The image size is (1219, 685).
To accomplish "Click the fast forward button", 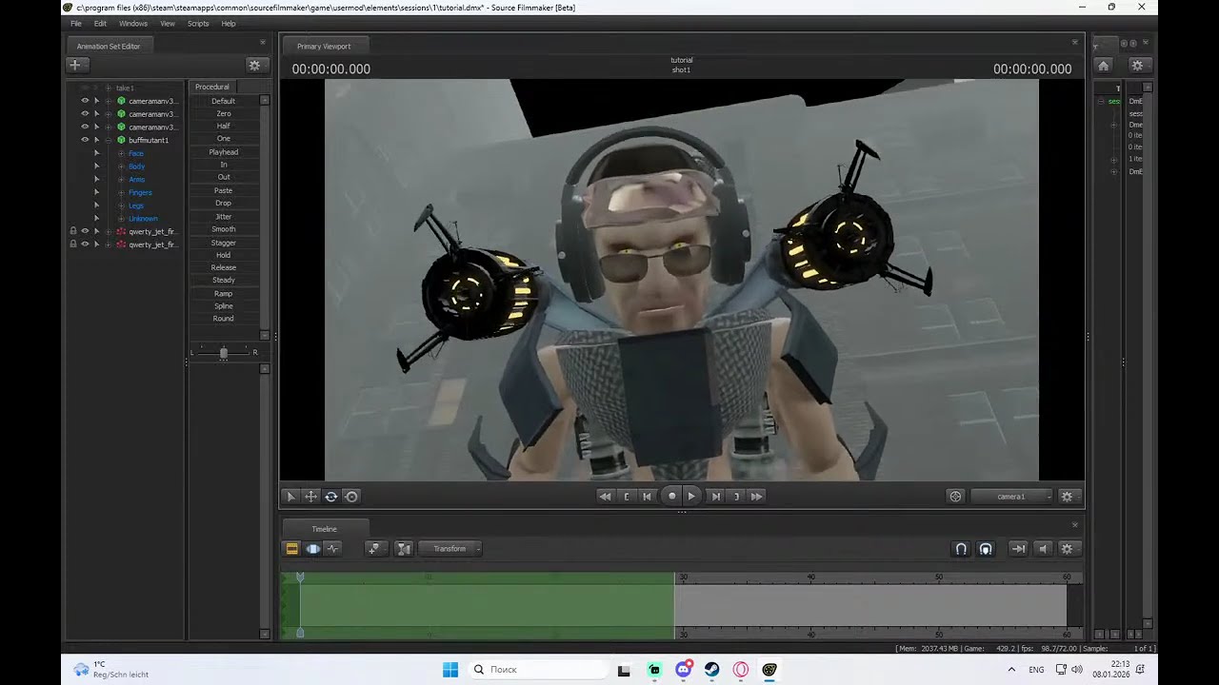I will pos(757,497).
